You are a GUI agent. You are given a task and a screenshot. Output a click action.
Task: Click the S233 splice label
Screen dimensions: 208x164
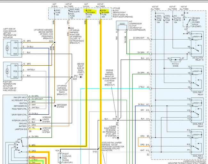point(51,41)
